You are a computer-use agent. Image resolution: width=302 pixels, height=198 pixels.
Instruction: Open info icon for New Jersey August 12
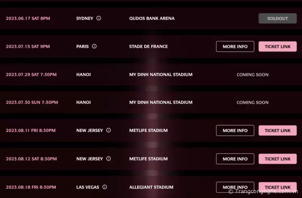pos(108,159)
